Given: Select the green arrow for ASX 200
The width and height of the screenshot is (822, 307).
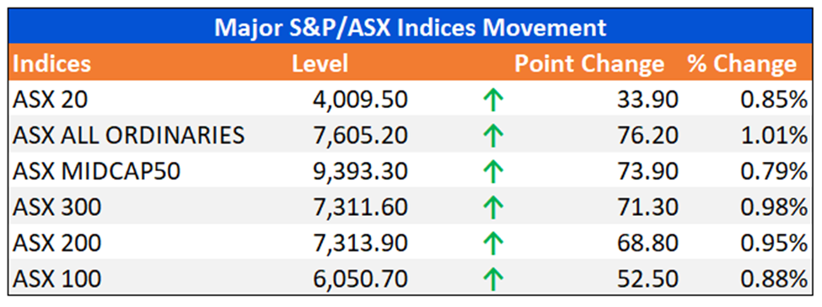Looking at the screenshot, I should 492,244.
